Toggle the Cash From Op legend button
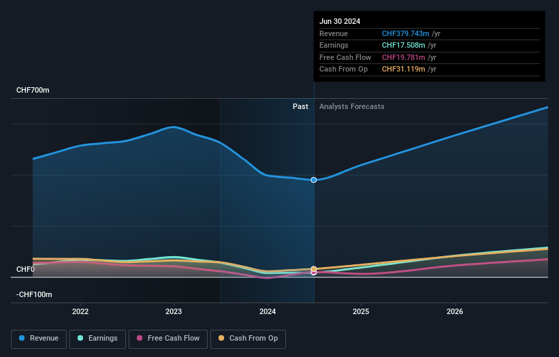Screen dimensions: 559x357 [248, 339]
